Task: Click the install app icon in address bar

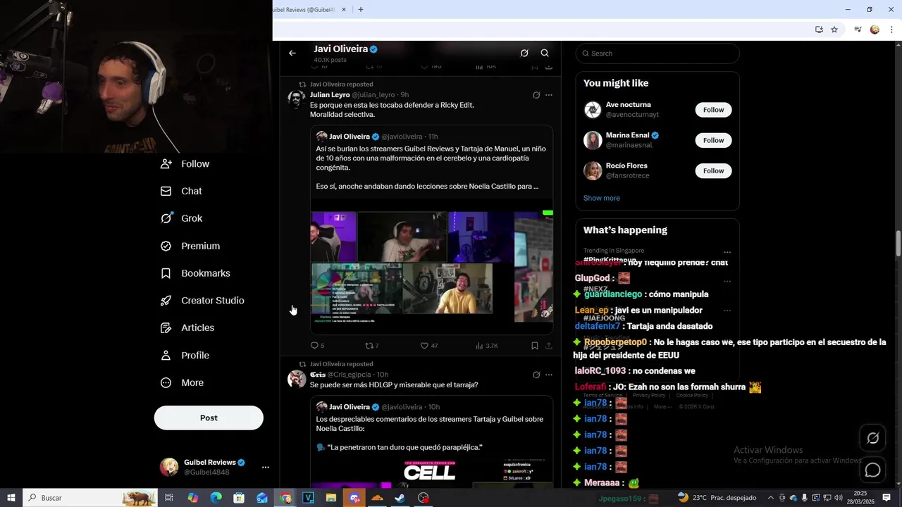Action: tap(819, 30)
